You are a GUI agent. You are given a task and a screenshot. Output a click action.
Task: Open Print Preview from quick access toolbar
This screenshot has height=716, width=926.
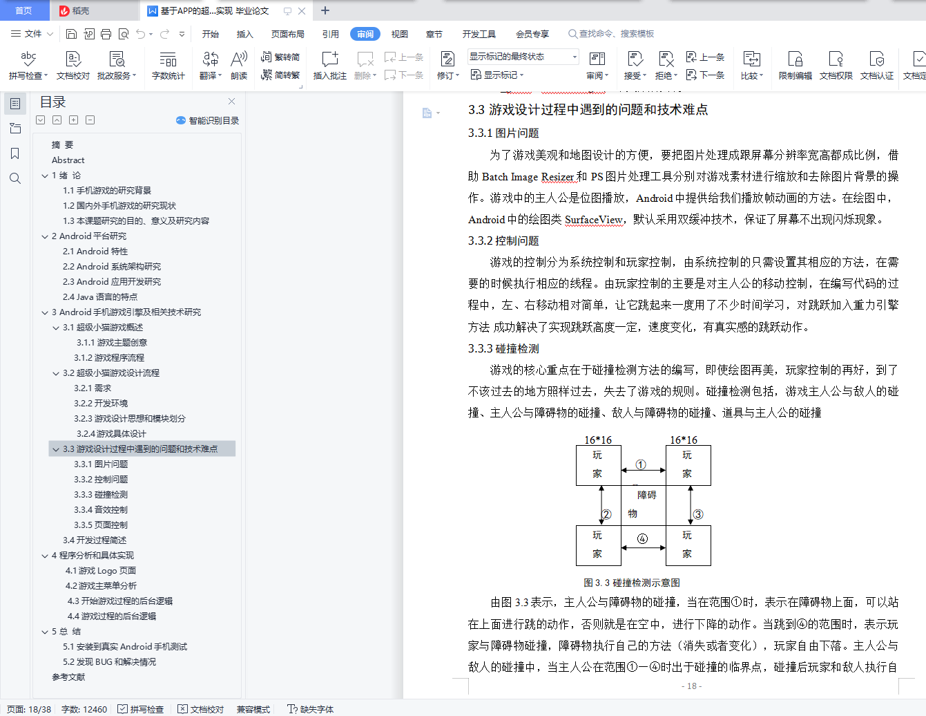(124, 34)
